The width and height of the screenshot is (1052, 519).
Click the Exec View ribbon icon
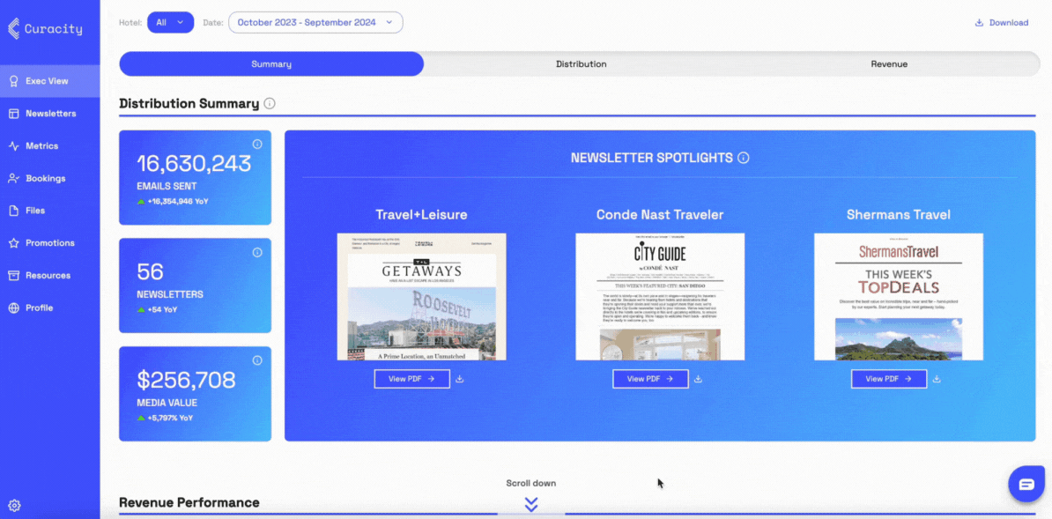(13, 81)
